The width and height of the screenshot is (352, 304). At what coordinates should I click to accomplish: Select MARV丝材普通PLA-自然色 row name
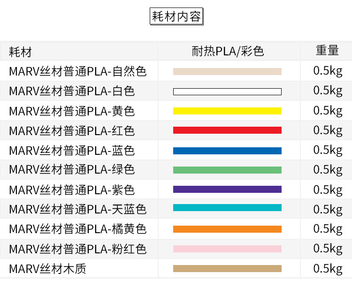pos(77,72)
